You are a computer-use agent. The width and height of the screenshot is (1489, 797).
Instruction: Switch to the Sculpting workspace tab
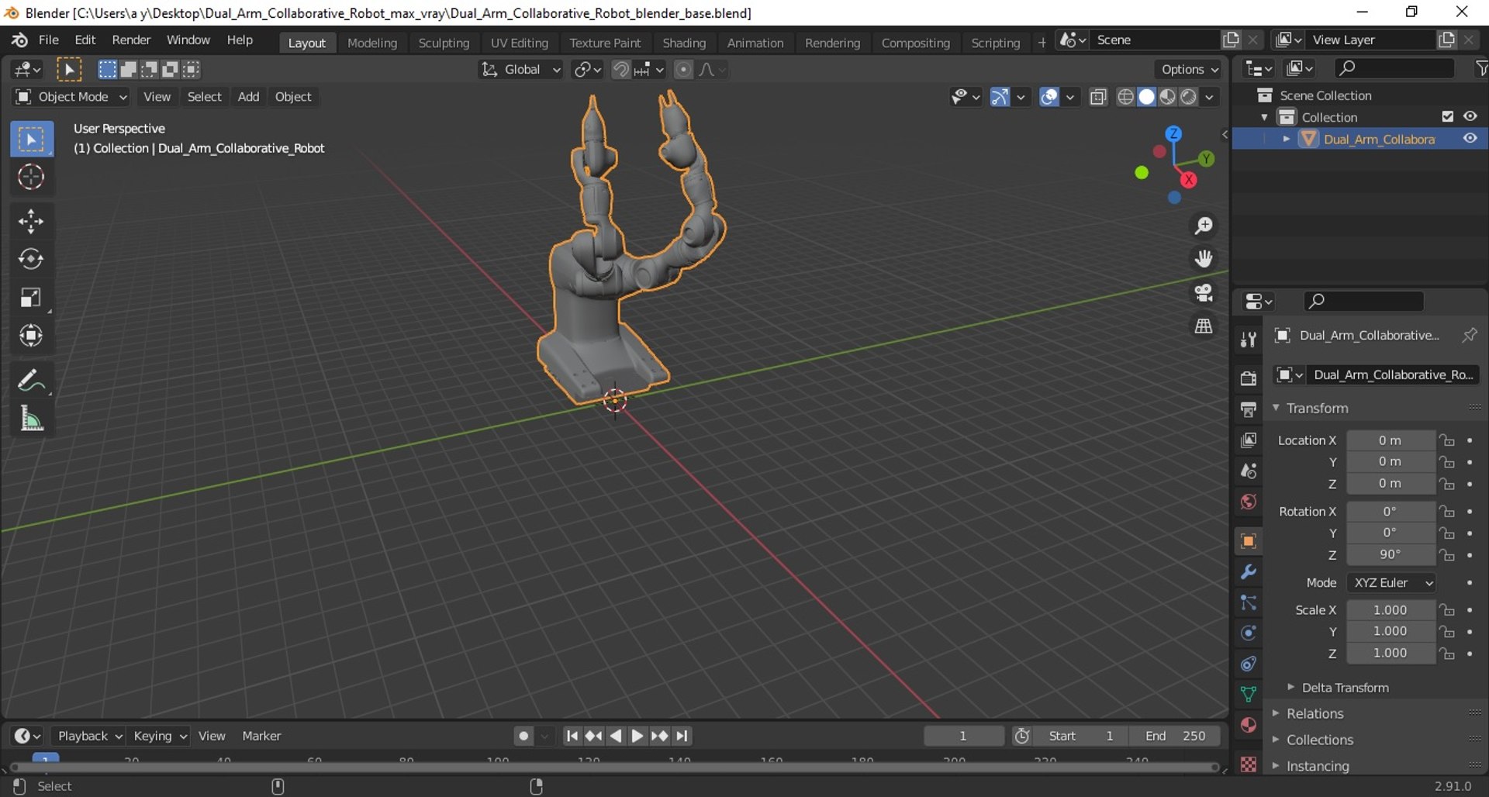tap(444, 43)
